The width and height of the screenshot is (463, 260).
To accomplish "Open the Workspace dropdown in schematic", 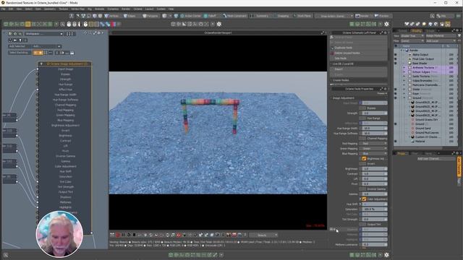I will click(x=43, y=34).
